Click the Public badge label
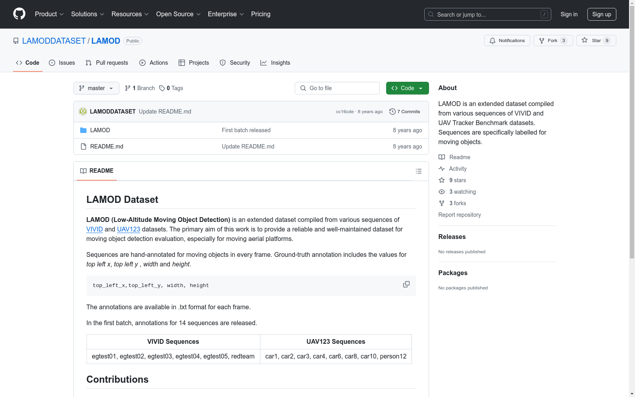The image size is (635, 397). click(133, 41)
